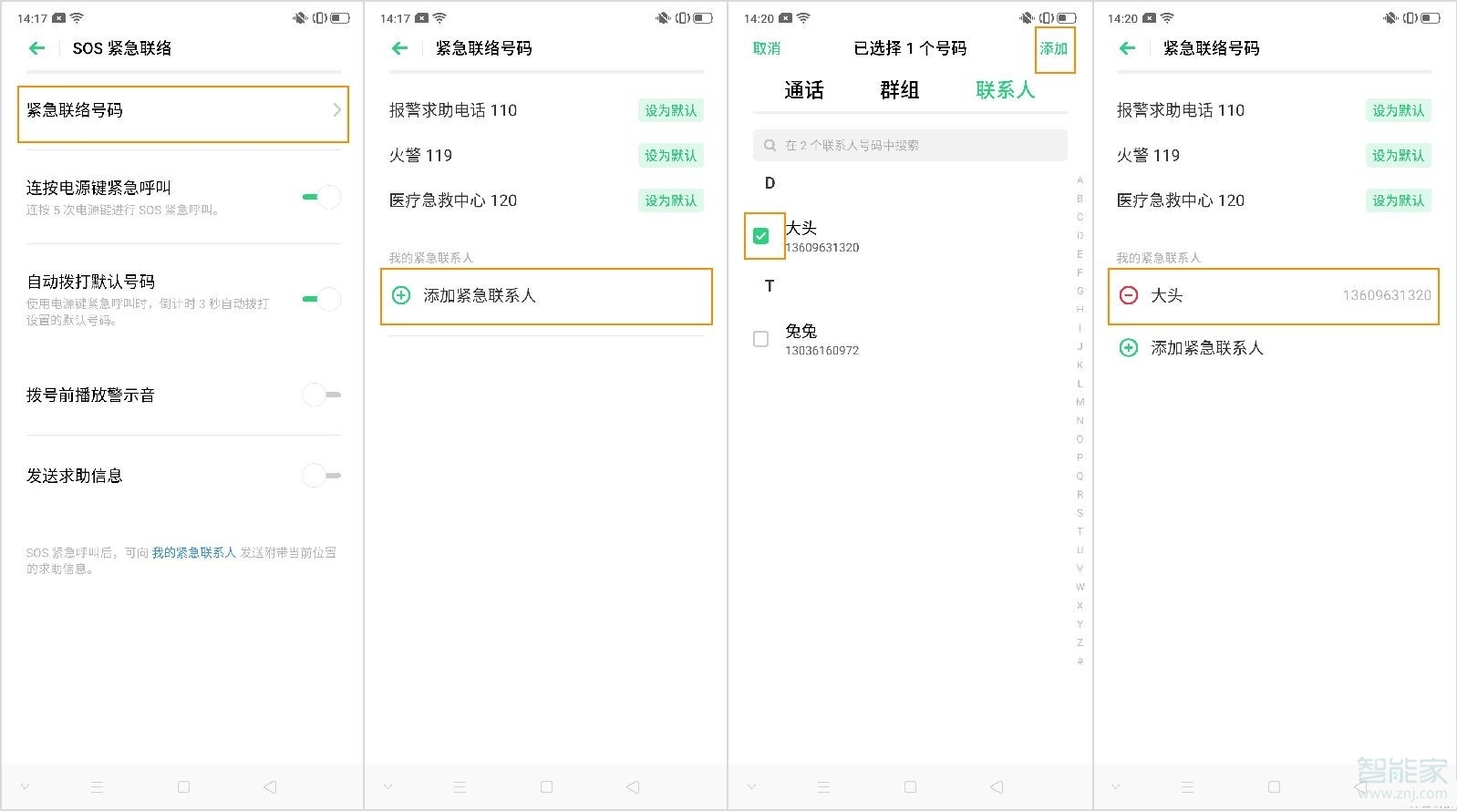
Task: Tap back arrow on fourth screen header
Action: (1127, 48)
